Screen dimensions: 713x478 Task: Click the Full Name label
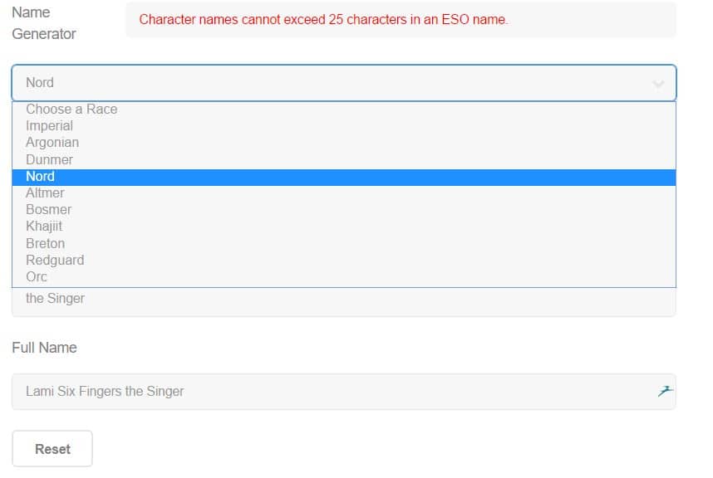click(x=45, y=348)
